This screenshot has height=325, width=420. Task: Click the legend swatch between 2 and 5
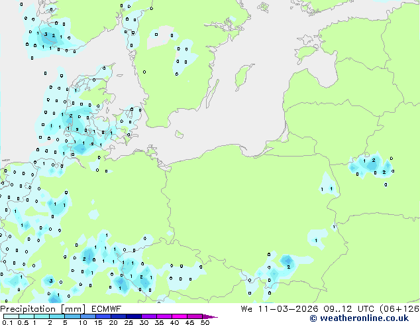point(57,316)
